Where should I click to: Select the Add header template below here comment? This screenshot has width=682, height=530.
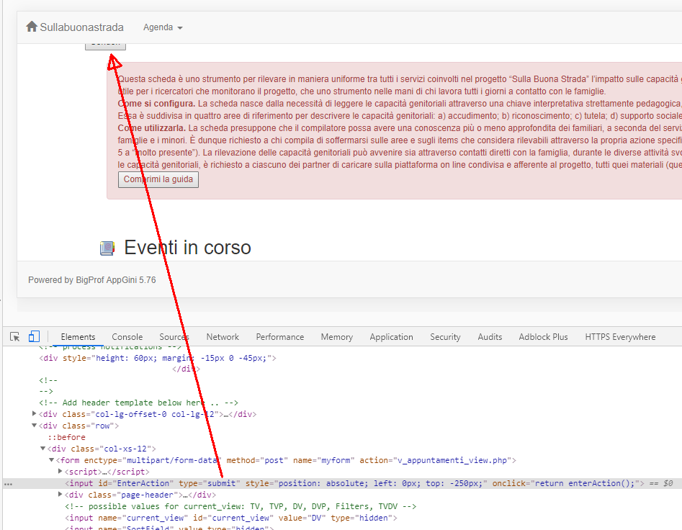(138, 403)
